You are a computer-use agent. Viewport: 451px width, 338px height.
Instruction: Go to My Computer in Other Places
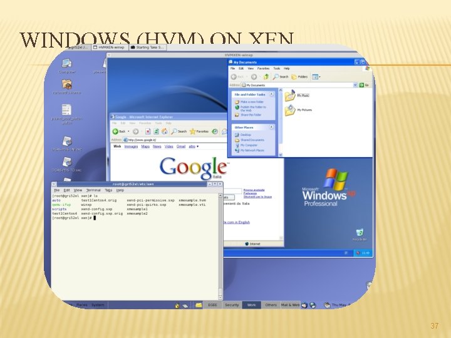point(246,145)
